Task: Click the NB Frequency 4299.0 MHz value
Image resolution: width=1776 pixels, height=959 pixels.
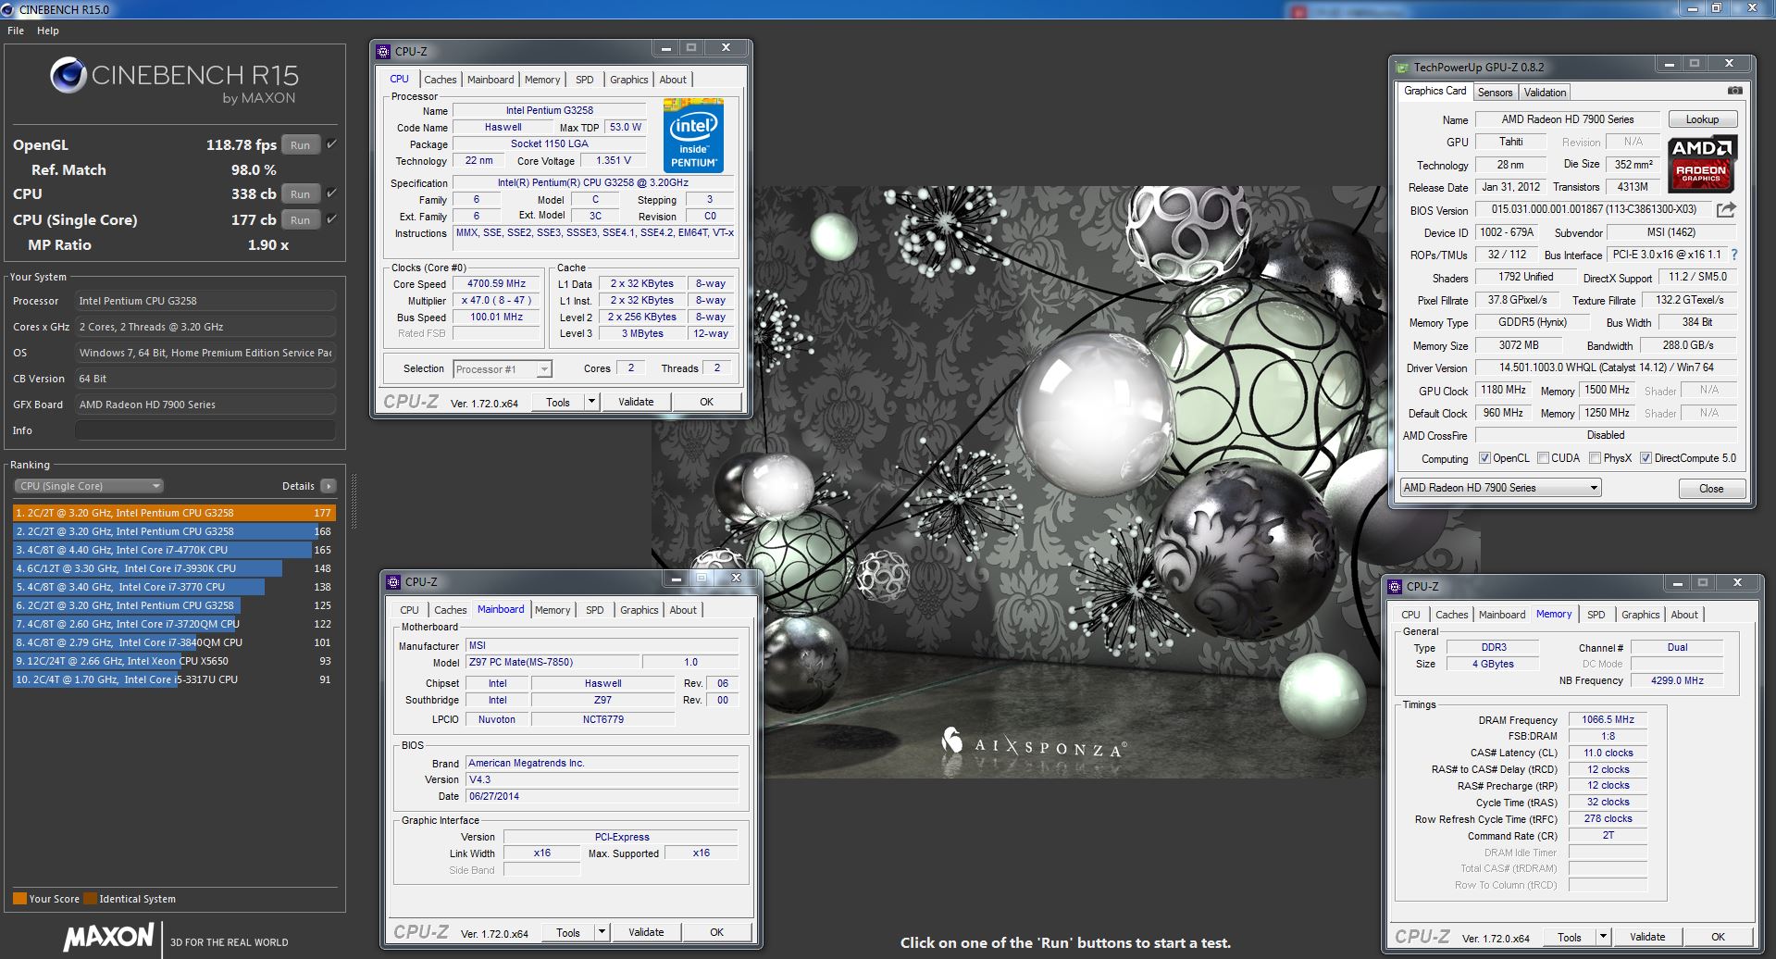Action: [1677, 680]
